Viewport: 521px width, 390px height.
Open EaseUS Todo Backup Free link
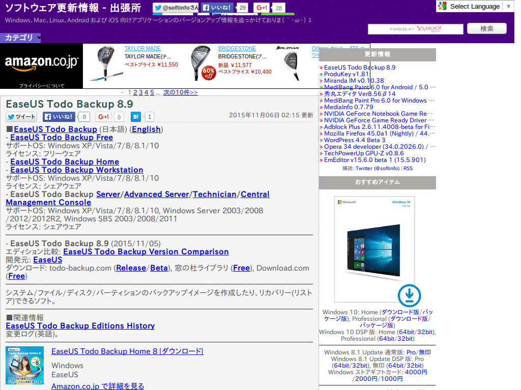(x=62, y=137)
